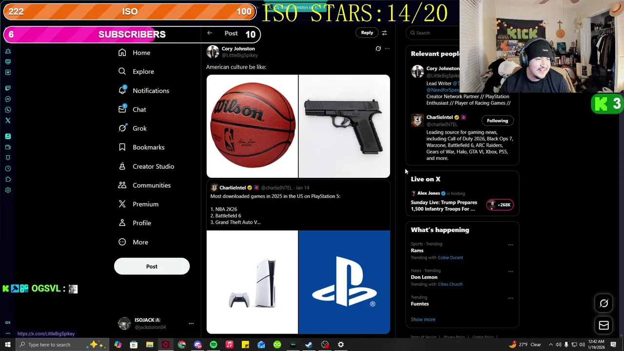Click the taskbar search box

62,345
